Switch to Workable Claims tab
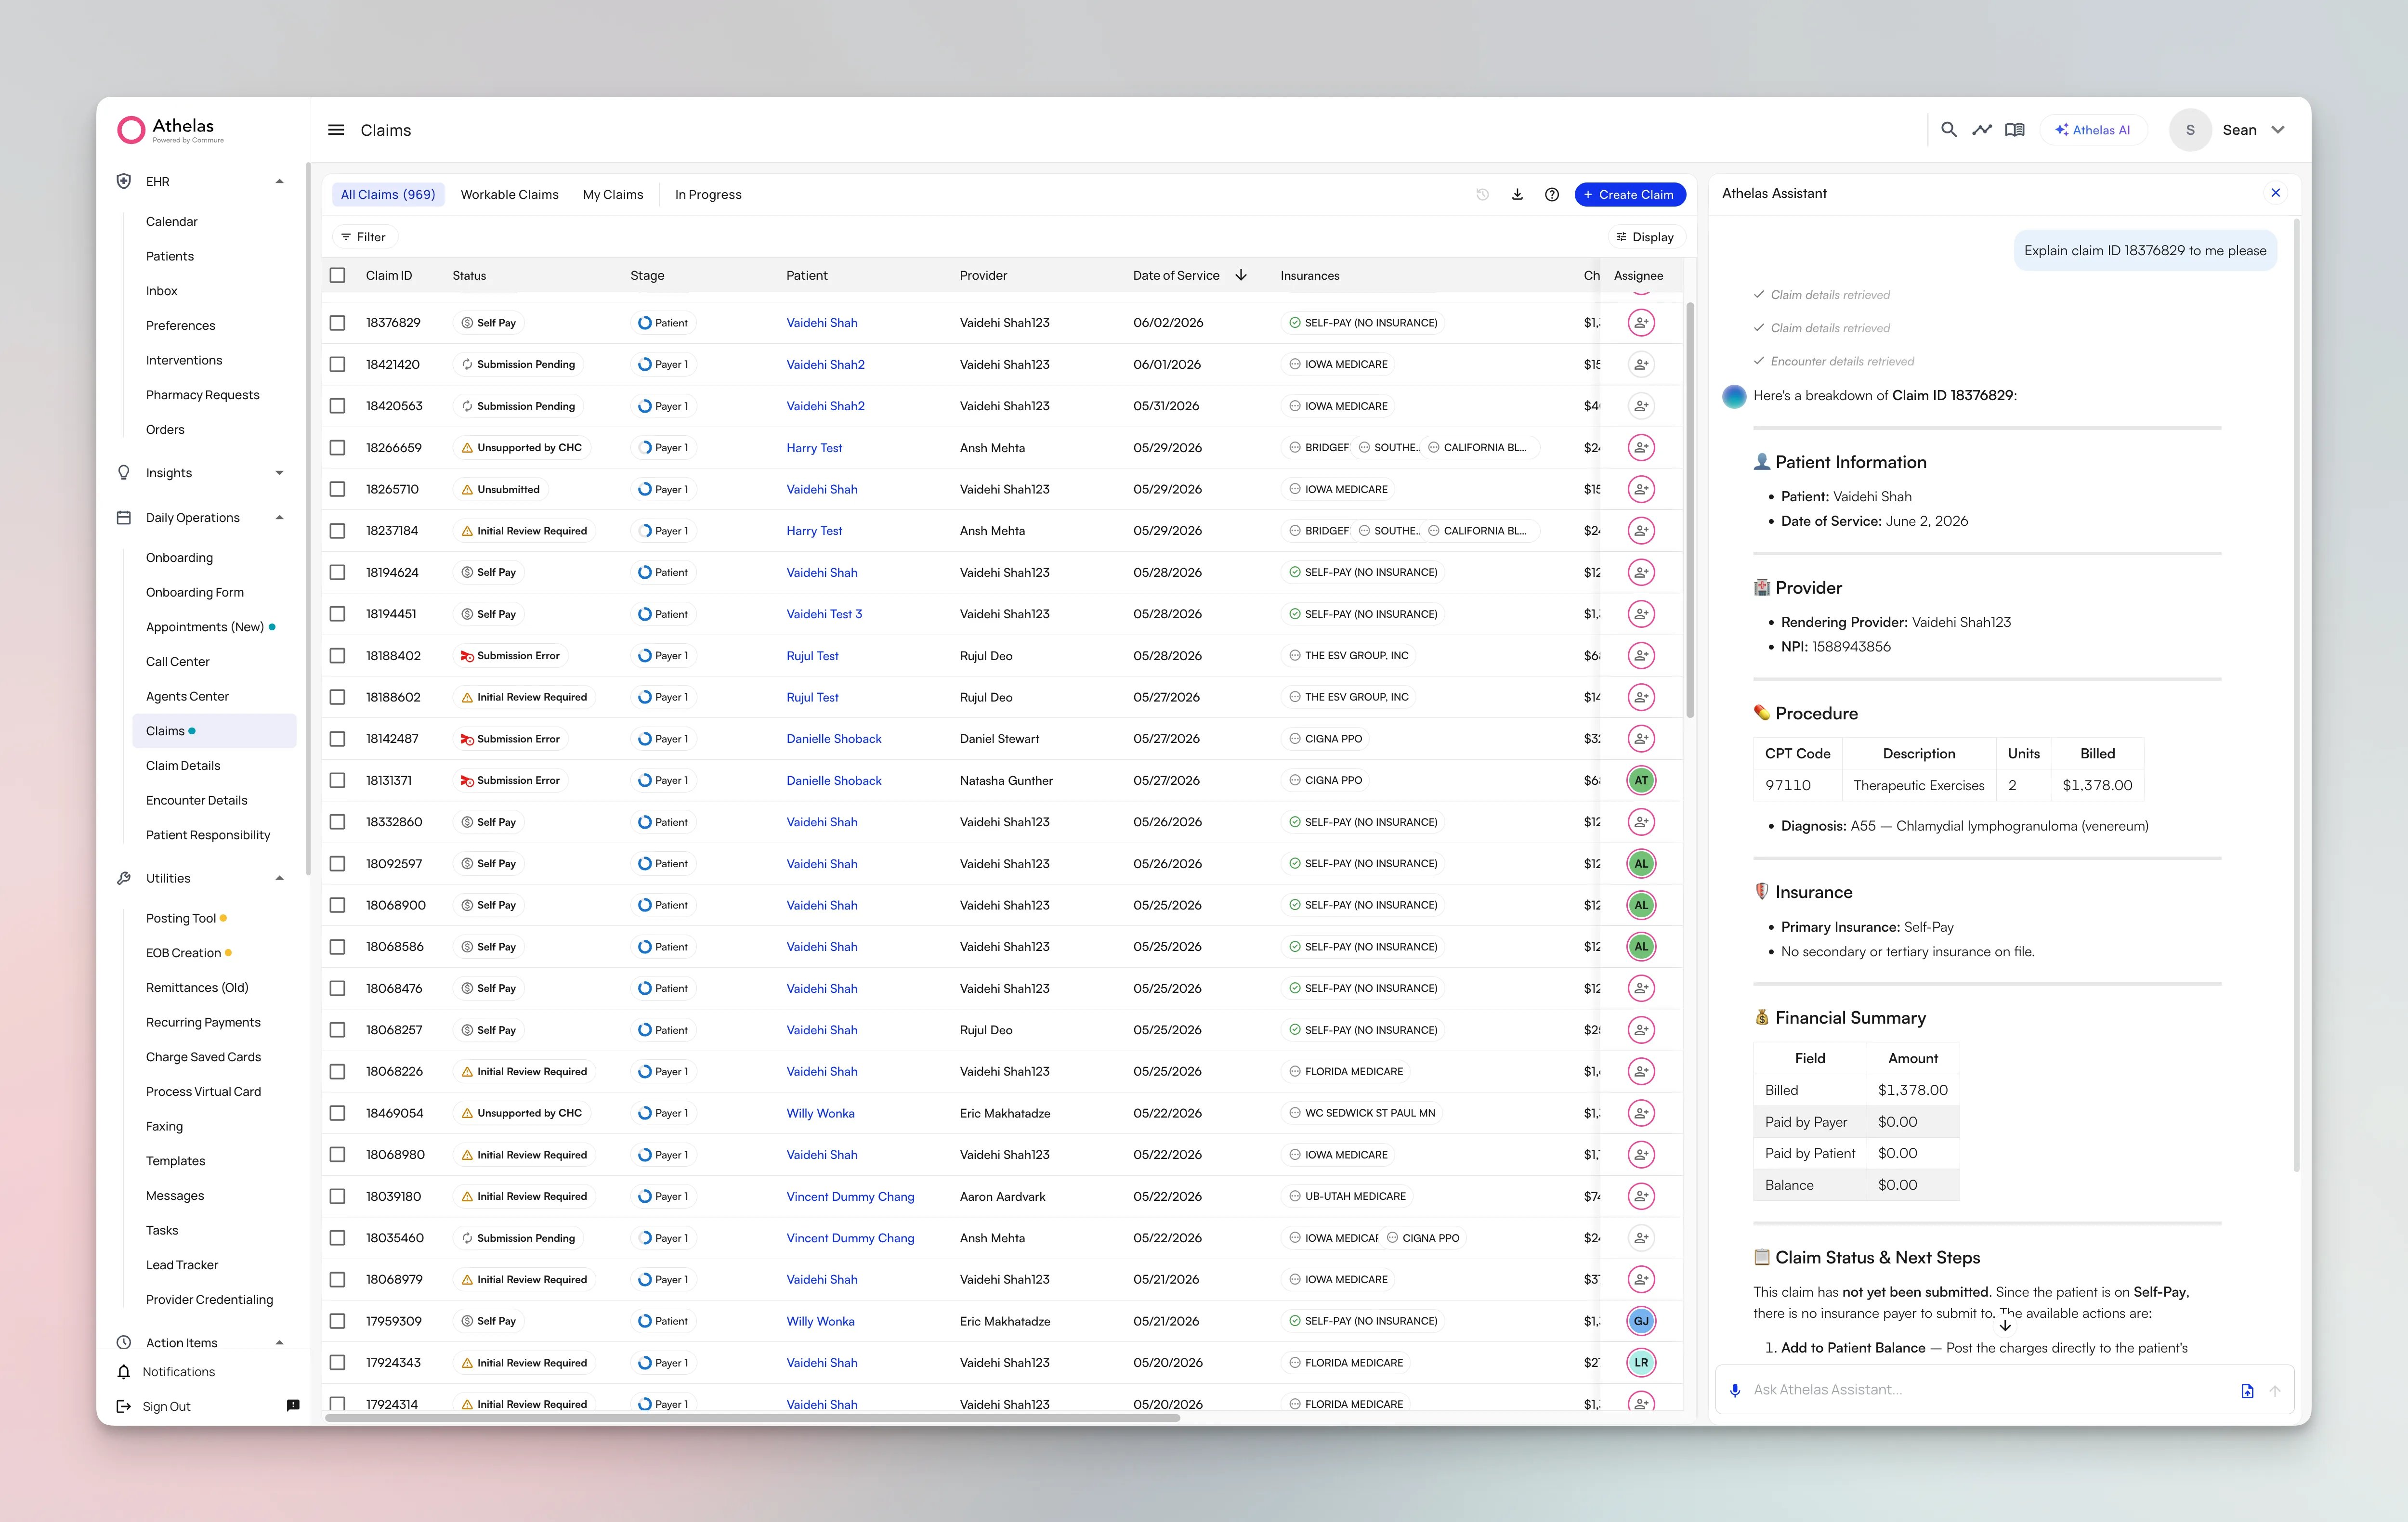This screenshot has width=2408, height=1522. point(509,194)
